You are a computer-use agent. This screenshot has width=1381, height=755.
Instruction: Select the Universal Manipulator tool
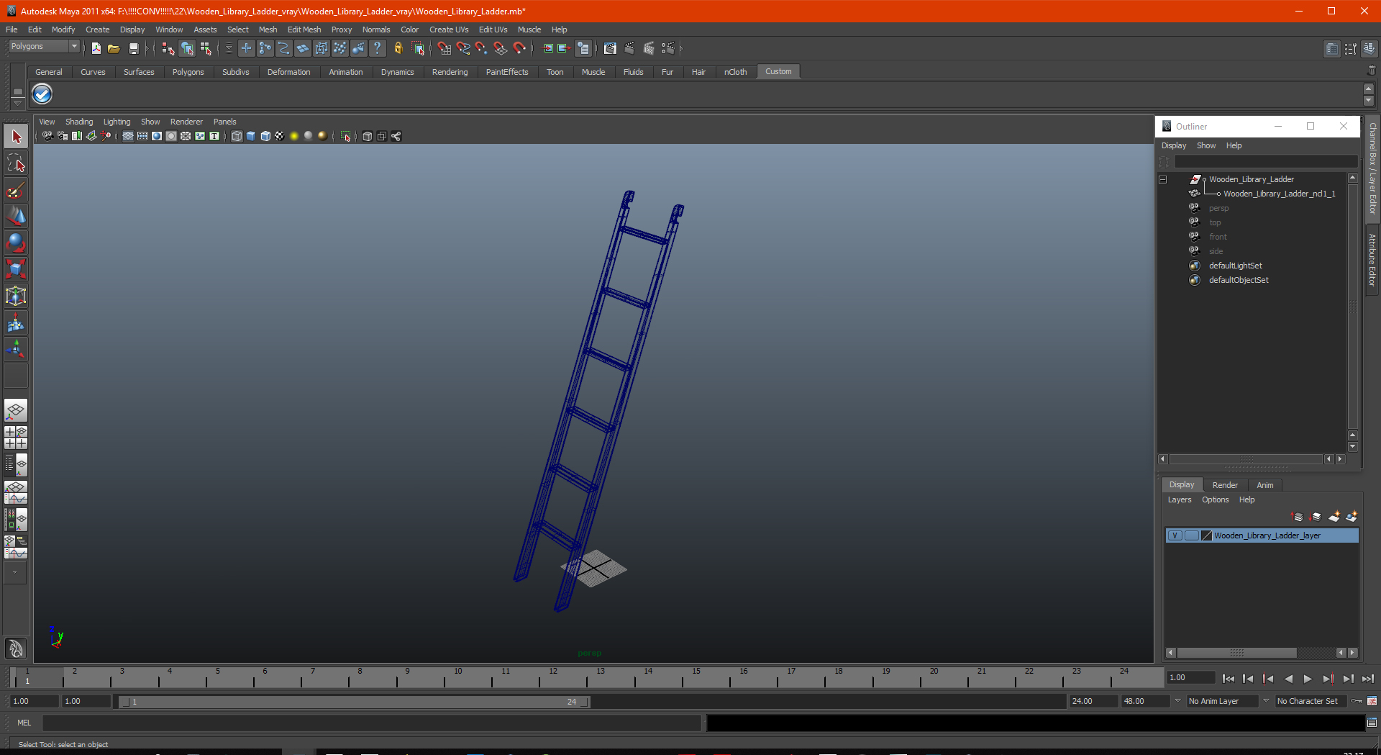pos(16,297)
